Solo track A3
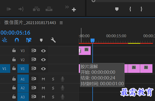The image size is (155, 101). (x=53, y=97)
